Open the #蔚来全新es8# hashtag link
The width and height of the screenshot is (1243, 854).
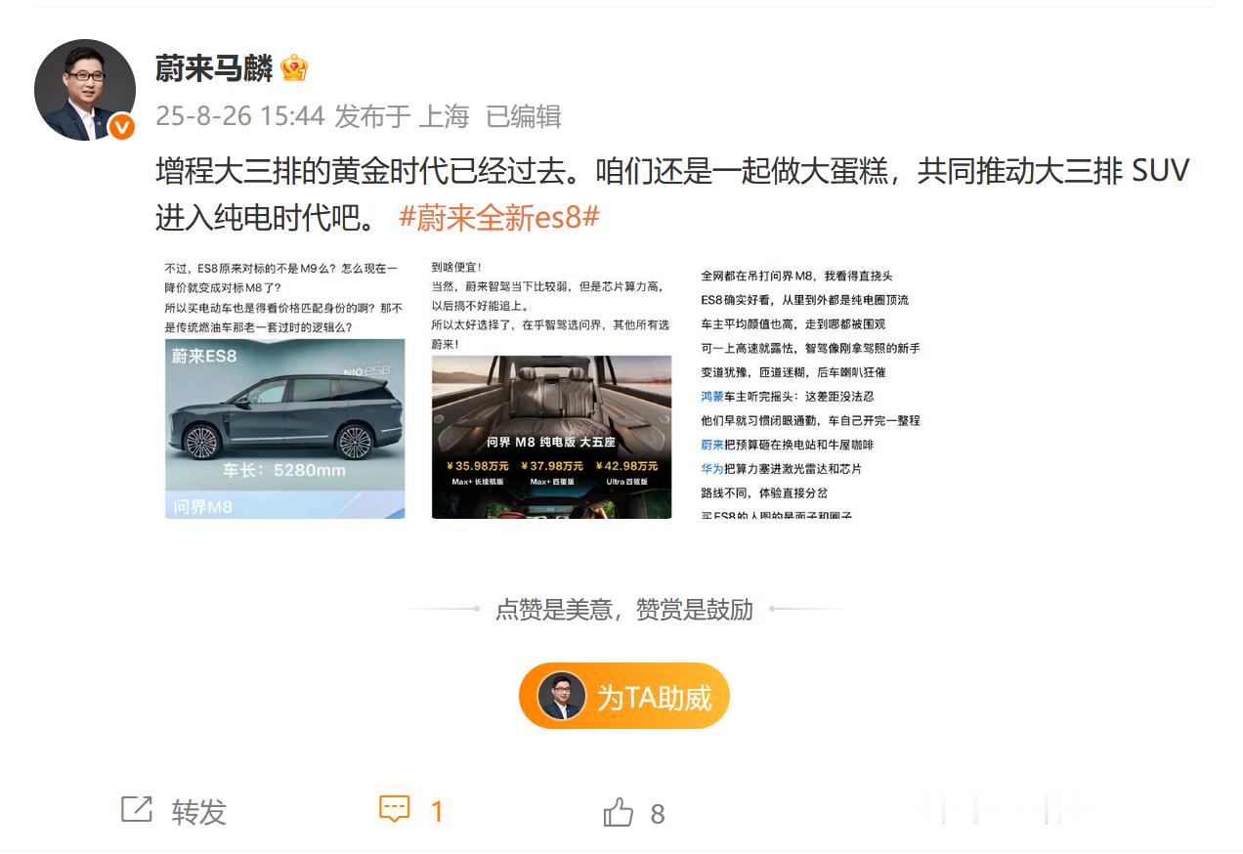point(498,217)
